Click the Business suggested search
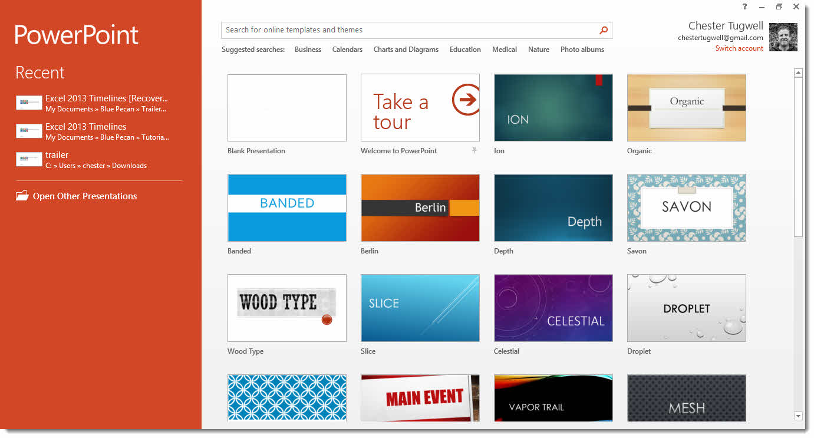Image resolution: width=814 pixels, height=438 pixels. (x=308, y=50)
